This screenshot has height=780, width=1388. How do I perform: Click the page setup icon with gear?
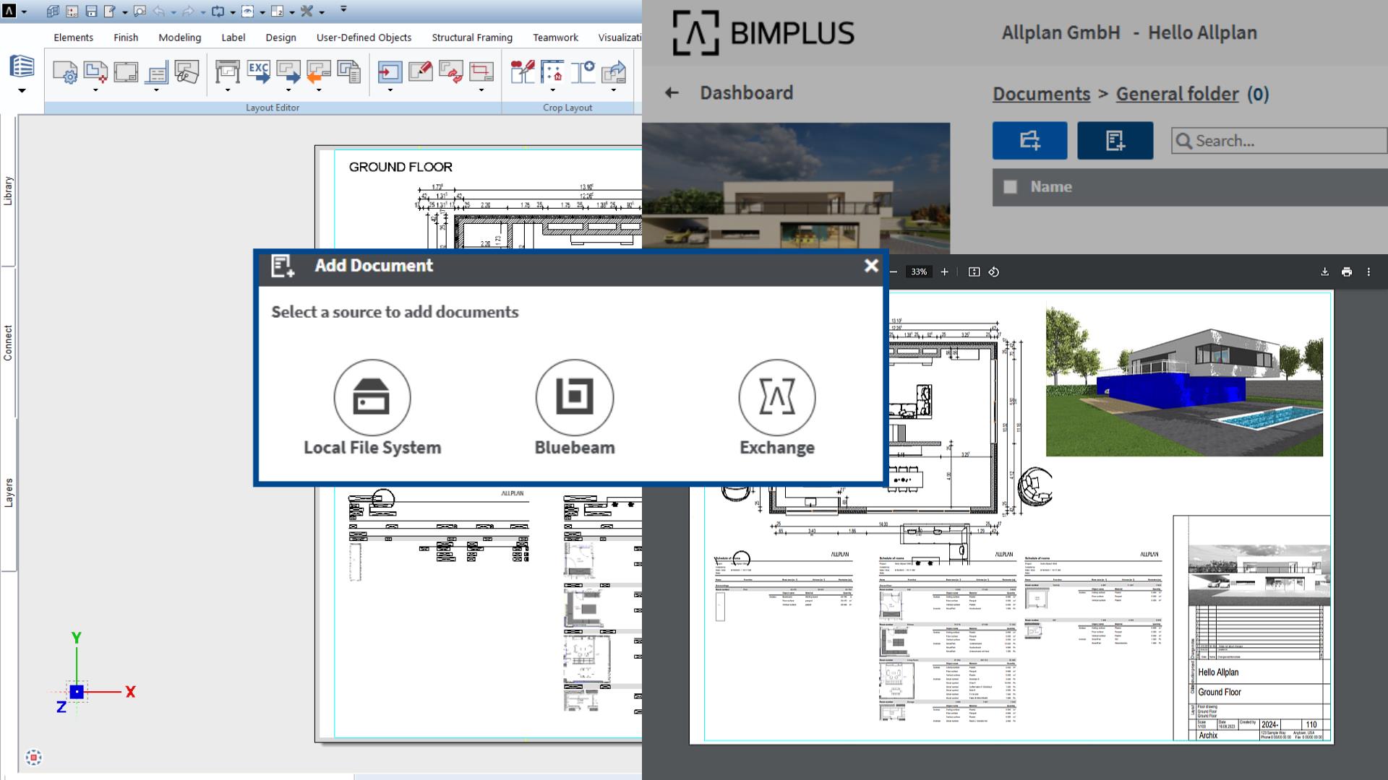65,72
